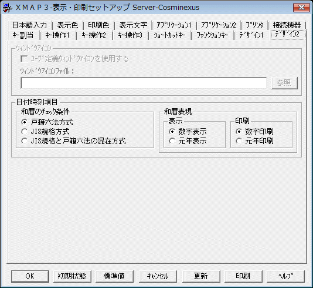Open the キー割当 tab
The image size is (313, 288).
coord(23,35)
